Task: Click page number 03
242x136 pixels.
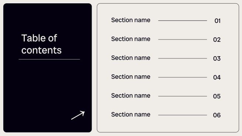Action: 217,58
